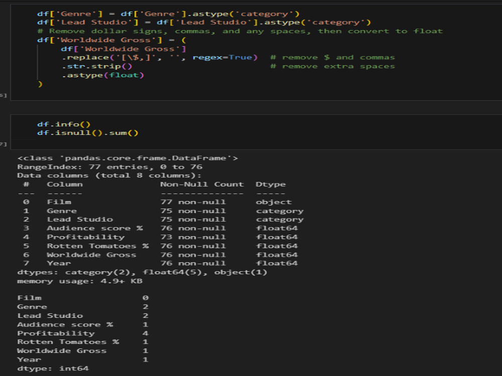Click 'Genre' in the null count list
This screenshot has height=376, width=502.
(32, 307)
